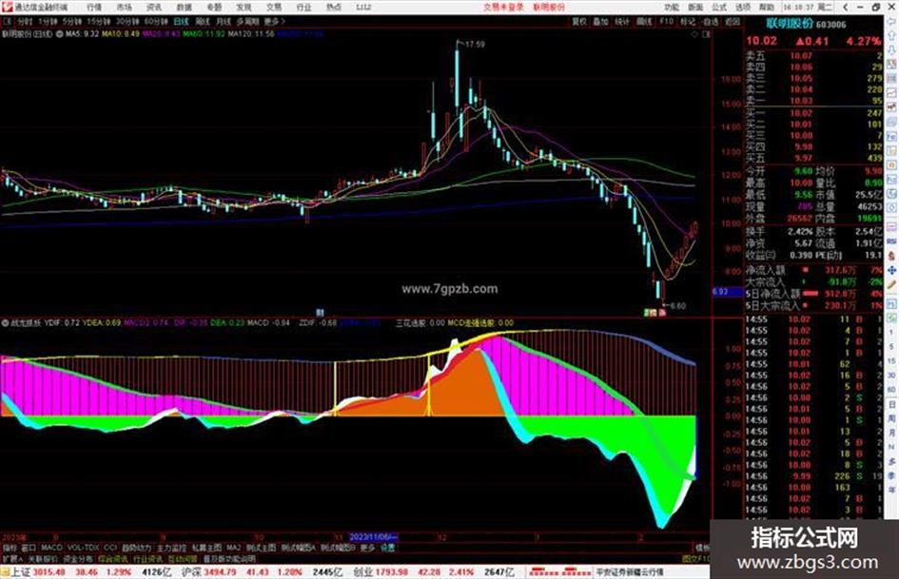Screen dimensions: 899x579
Task: Open the 互动问答 tab
Action: tap(183, 558)
